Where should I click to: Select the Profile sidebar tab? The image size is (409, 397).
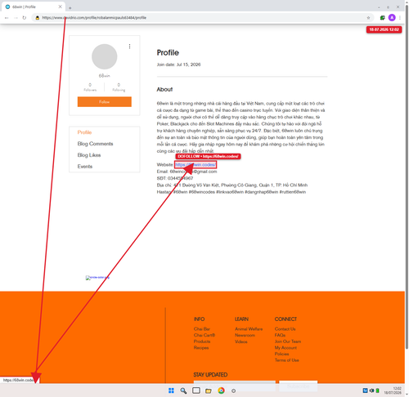pyautogui.click(x=84, y=132)
